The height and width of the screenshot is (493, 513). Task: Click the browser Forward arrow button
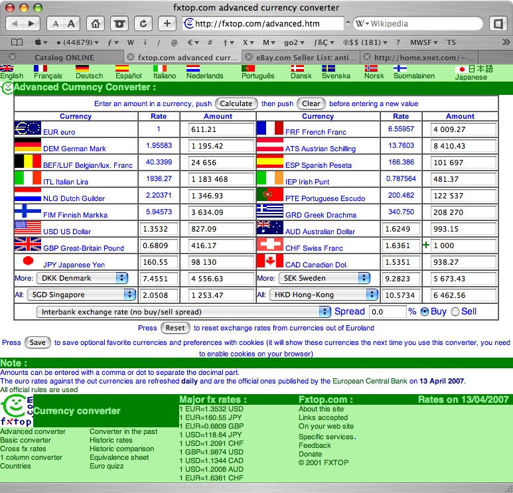tap(31, 23)
